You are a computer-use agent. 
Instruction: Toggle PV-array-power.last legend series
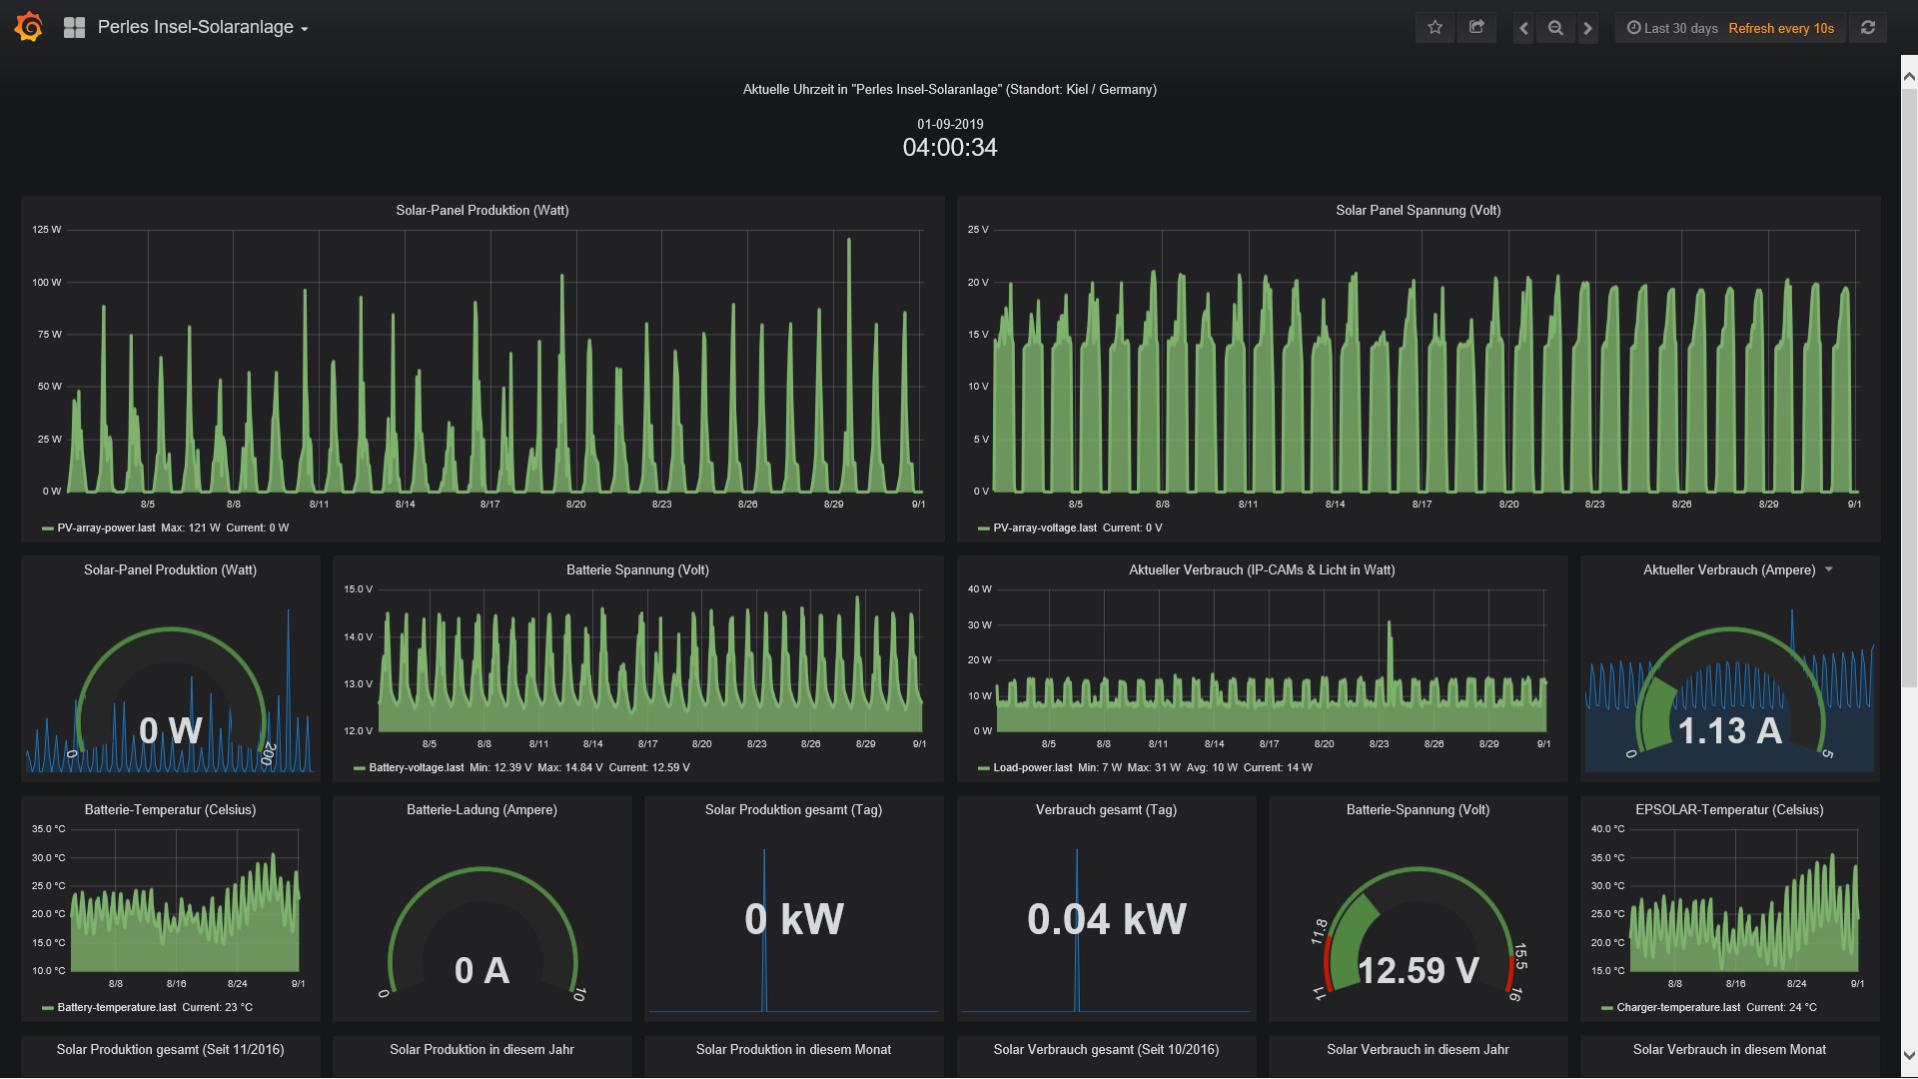(x=106, y=528)
